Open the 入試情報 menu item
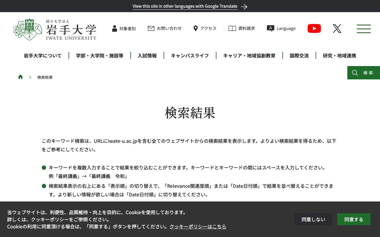The image size is (380, 237). tap(147, 55)
